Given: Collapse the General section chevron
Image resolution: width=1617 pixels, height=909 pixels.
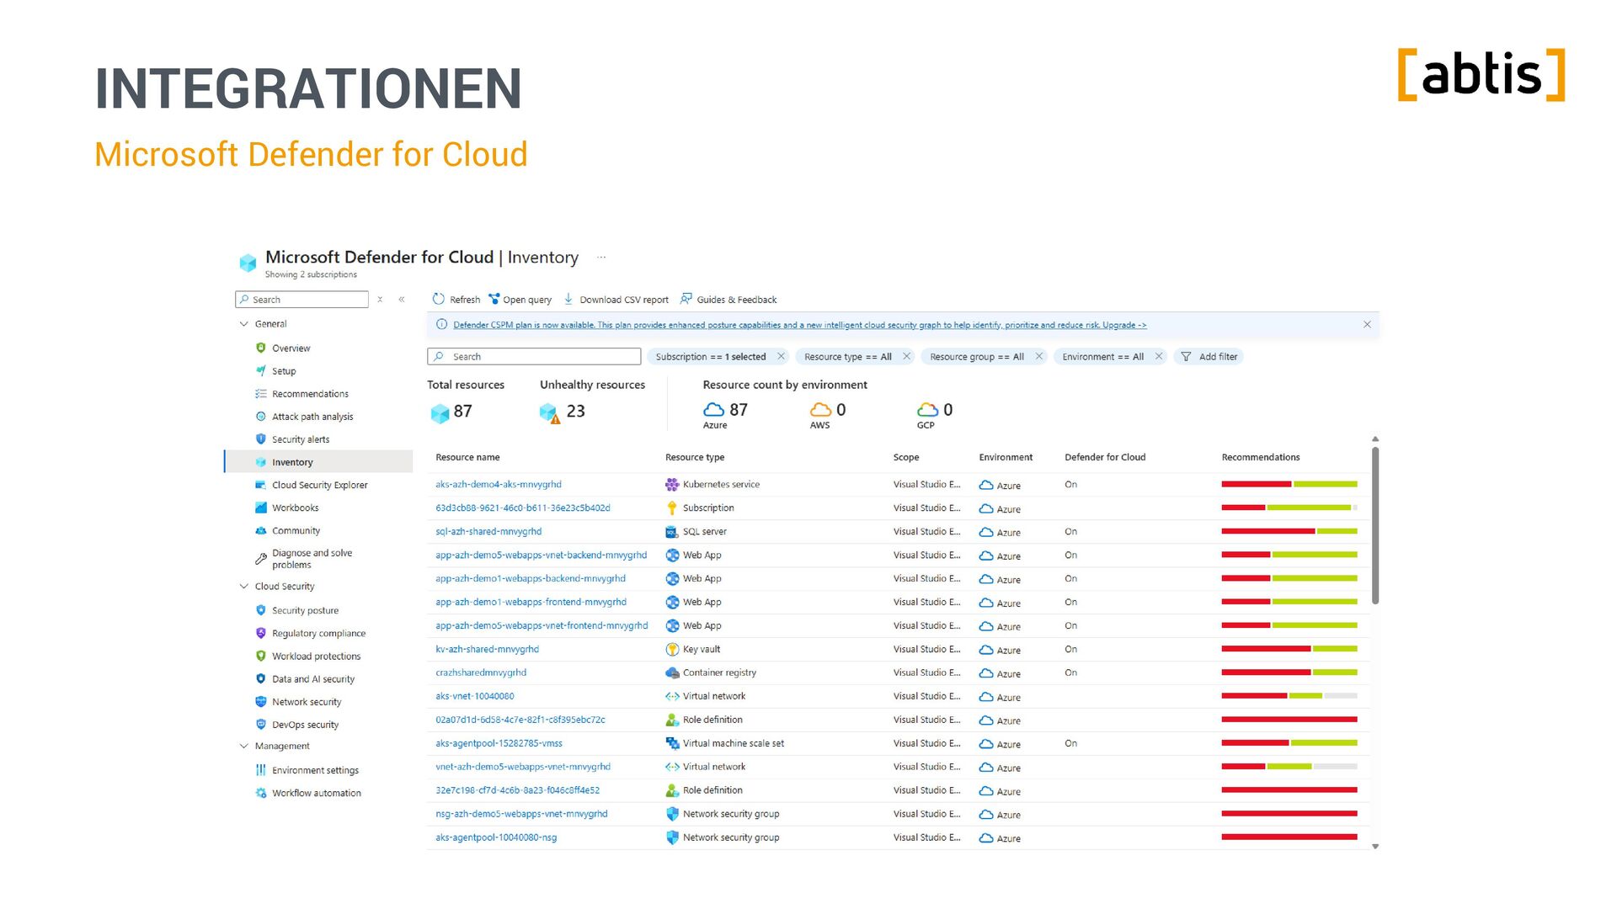Looking at the screenshot, I should 244,324.
